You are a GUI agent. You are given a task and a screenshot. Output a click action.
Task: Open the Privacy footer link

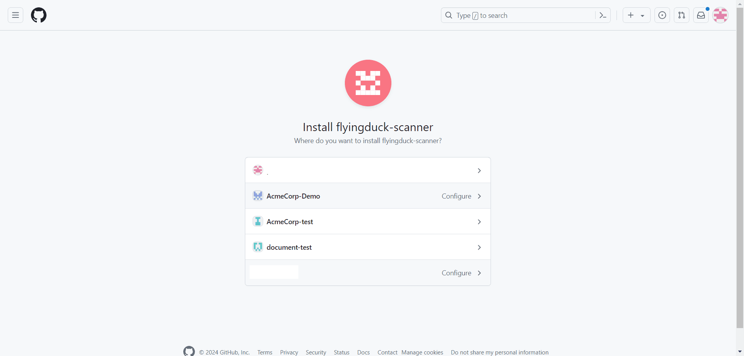coord(289,352)
